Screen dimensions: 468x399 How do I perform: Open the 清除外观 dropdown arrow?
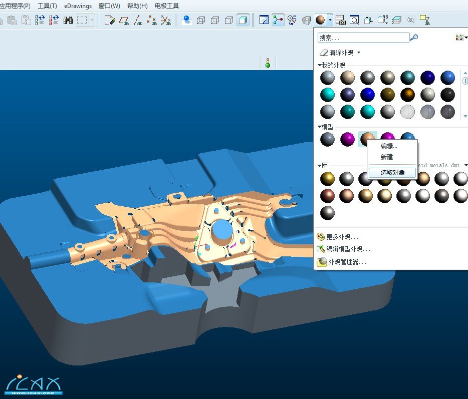(359, 53)
